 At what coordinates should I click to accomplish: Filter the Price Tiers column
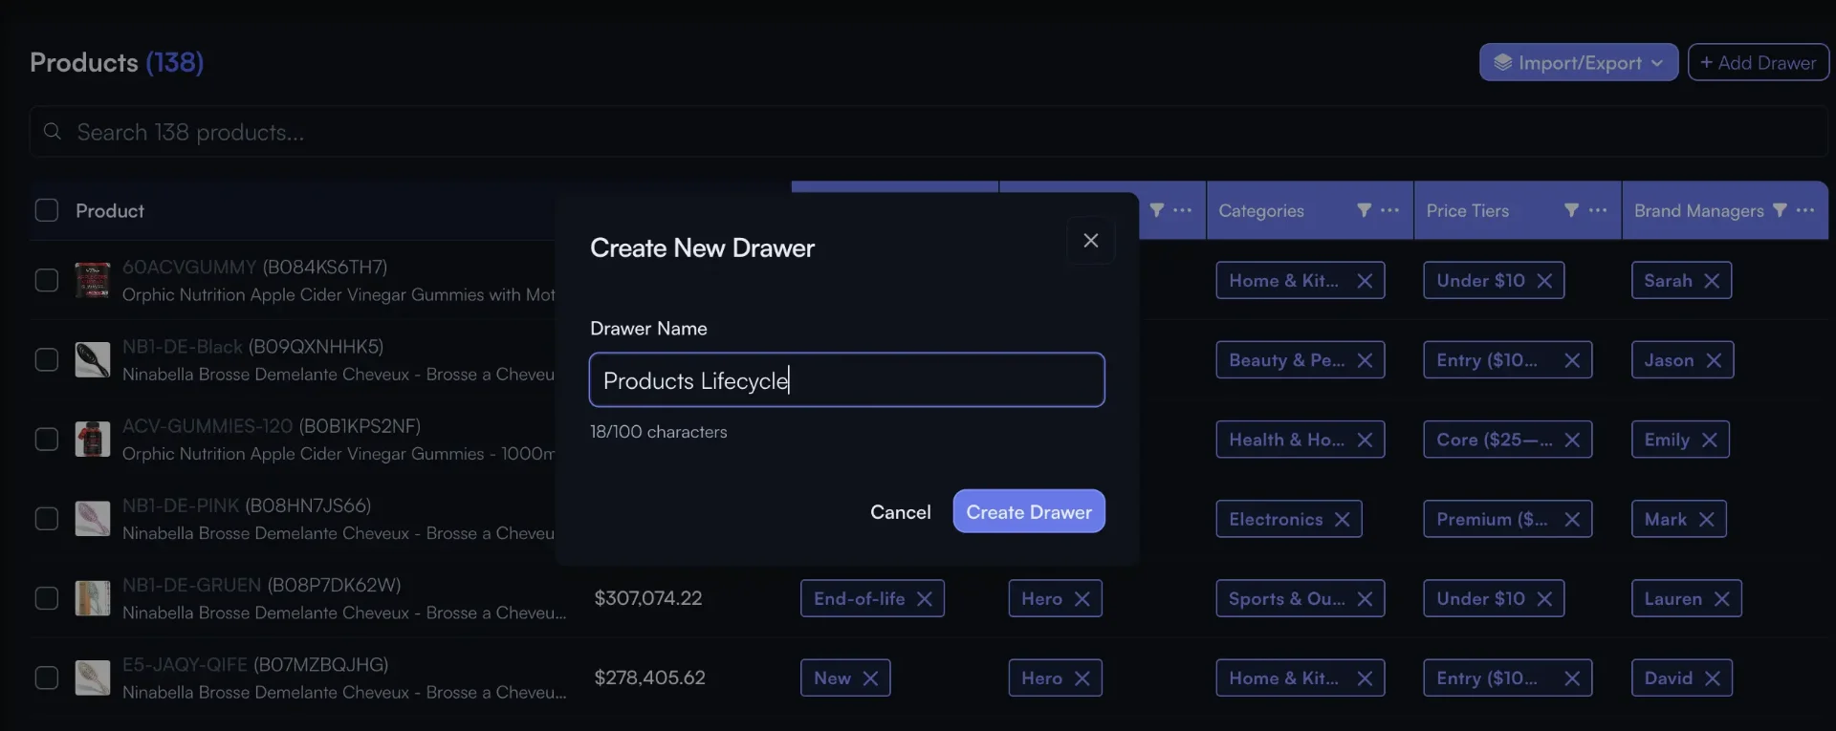pos(1571,210)
